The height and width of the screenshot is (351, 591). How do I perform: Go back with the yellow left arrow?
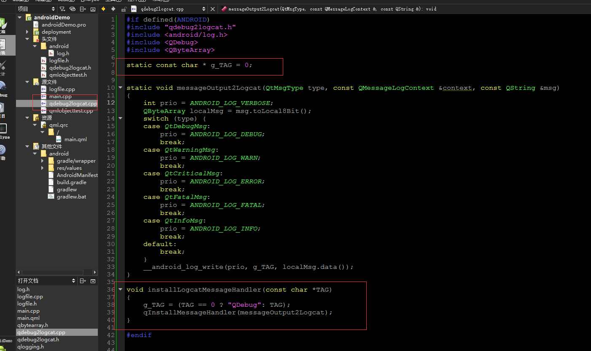(x=103, y=9)
